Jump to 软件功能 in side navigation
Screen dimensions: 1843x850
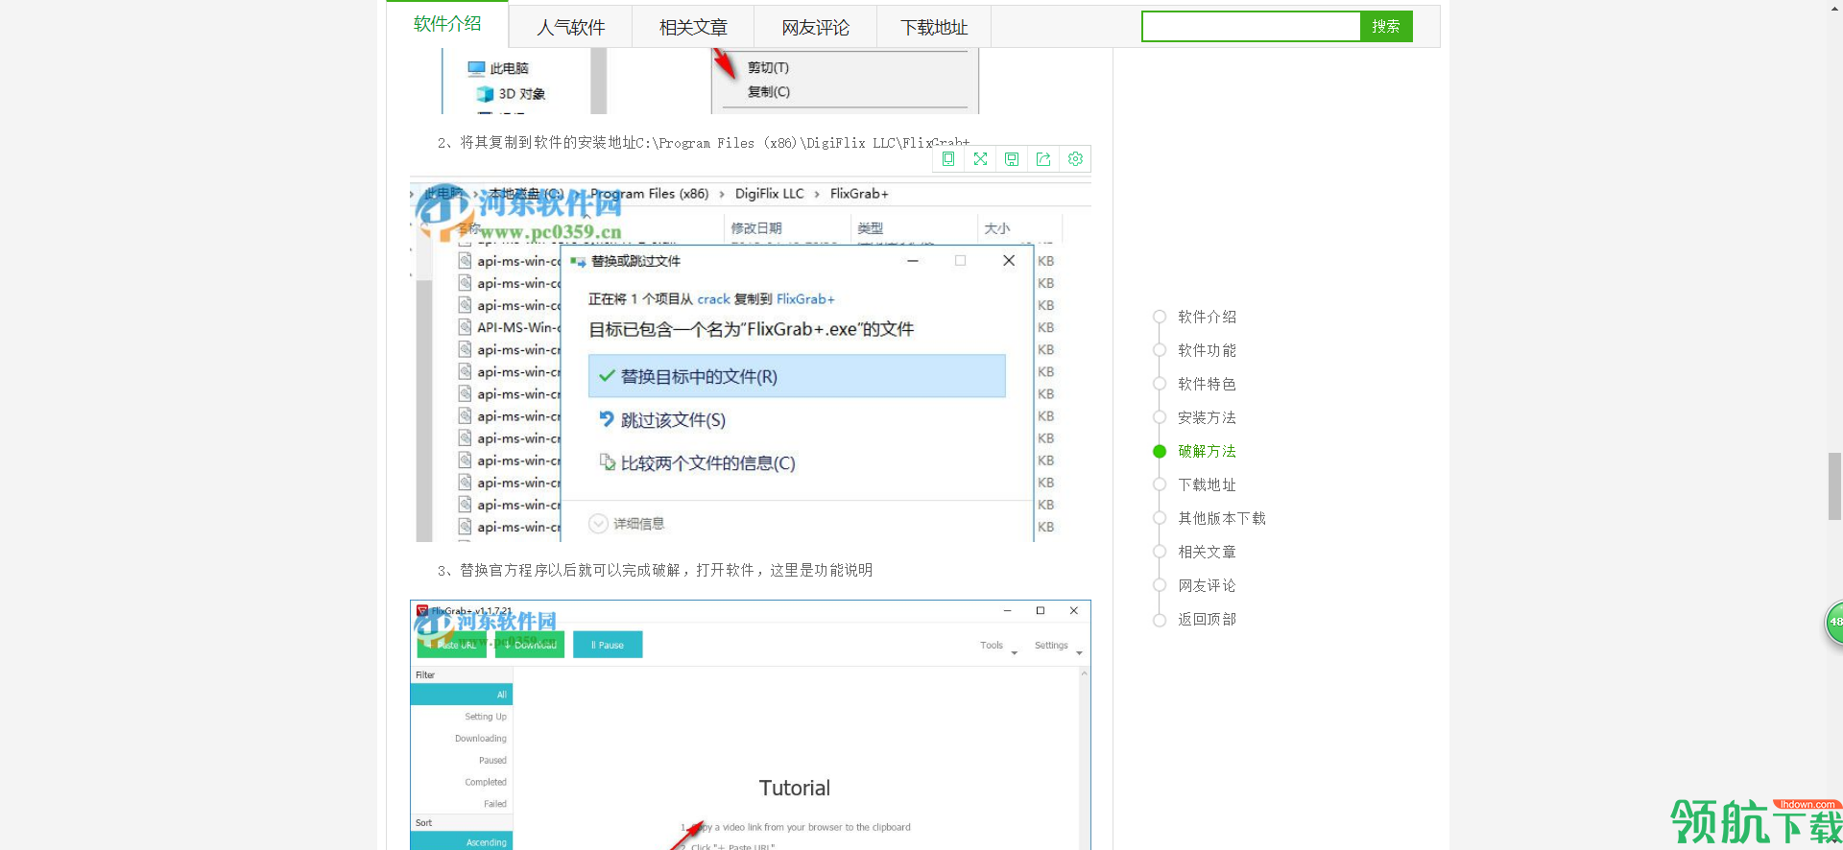[x=1207, y=350]
